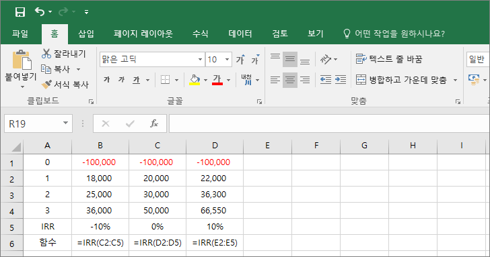Viewport: 490px width, 257px height.
Task: Click the decrease font size icon
Action: pos(255,59)
